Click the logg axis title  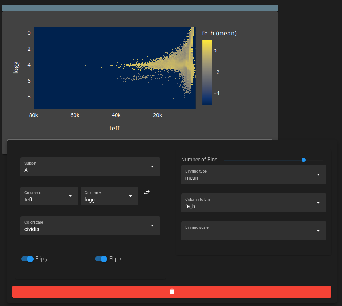click(16, 67)
